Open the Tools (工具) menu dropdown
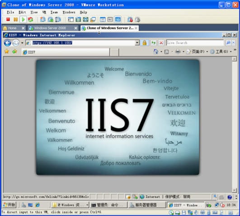This screenshot has width=240, height=216. [x=221, y=51]
